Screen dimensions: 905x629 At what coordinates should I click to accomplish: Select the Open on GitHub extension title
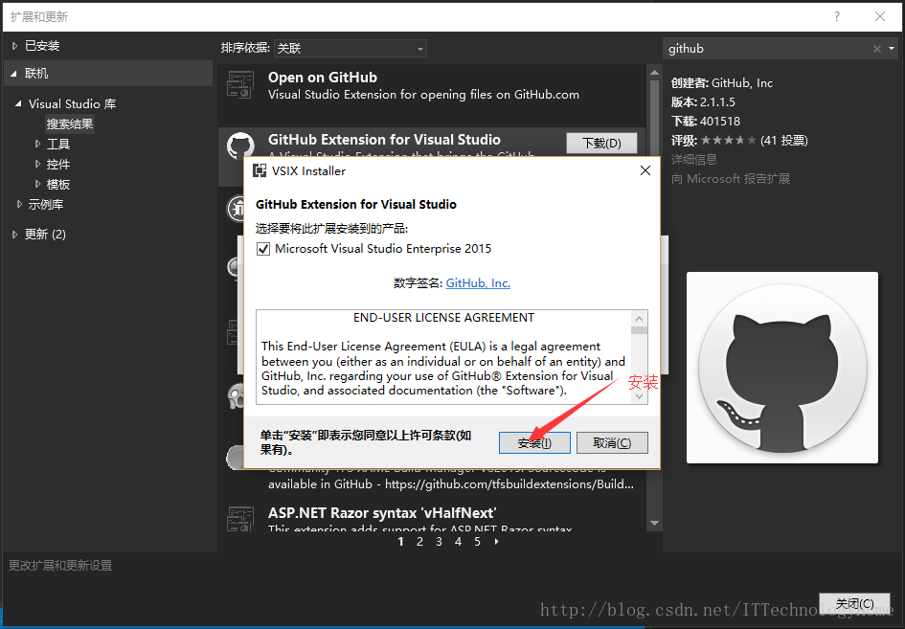(x=323, y=78)
